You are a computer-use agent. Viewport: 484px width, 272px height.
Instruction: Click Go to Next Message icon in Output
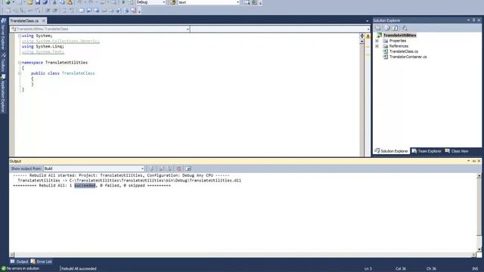pyautogui.click(x=169, y=168)
